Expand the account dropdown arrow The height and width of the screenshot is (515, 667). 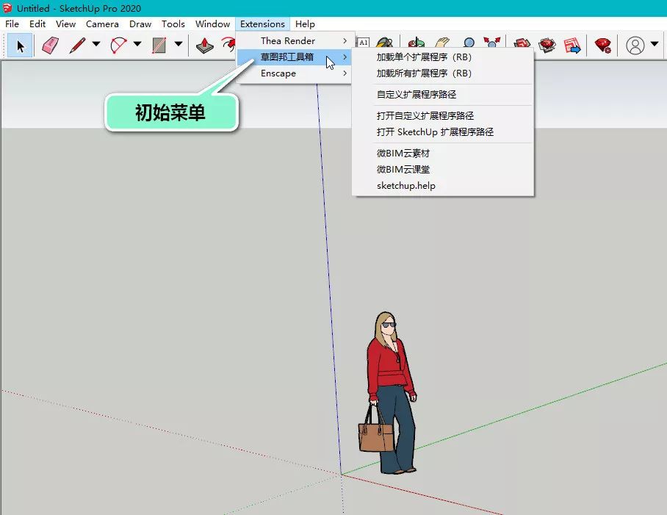click(655, 44)
